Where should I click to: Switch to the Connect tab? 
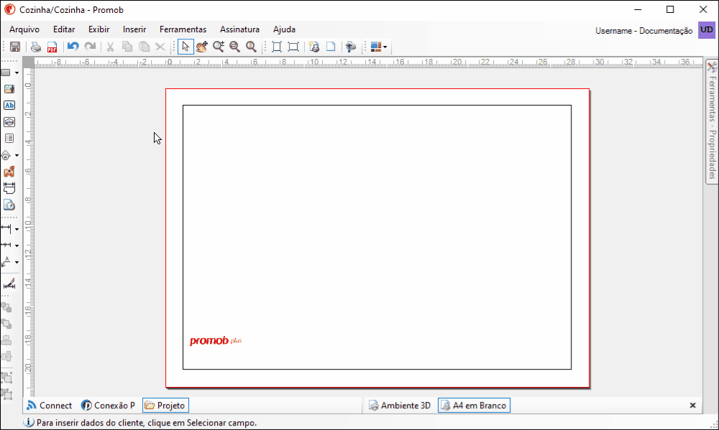tap(50, 406)
